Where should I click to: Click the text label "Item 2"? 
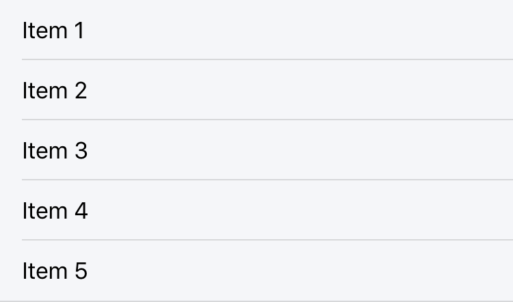pyautogui.click(x=55, y=90)
